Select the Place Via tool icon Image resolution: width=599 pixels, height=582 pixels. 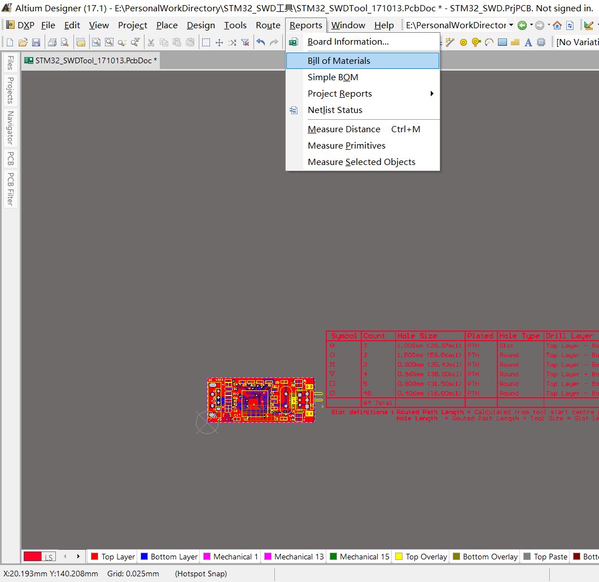(476, 42)
